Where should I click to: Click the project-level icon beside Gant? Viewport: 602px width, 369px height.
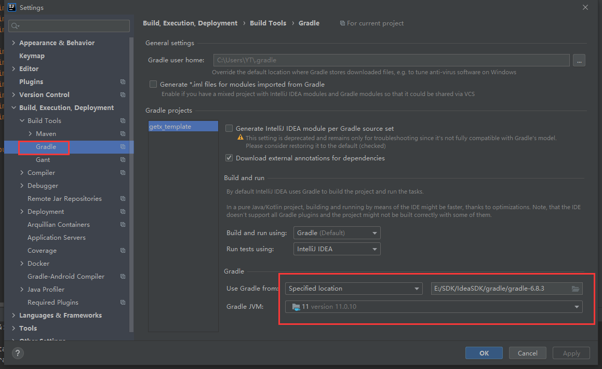coord(123,159)
